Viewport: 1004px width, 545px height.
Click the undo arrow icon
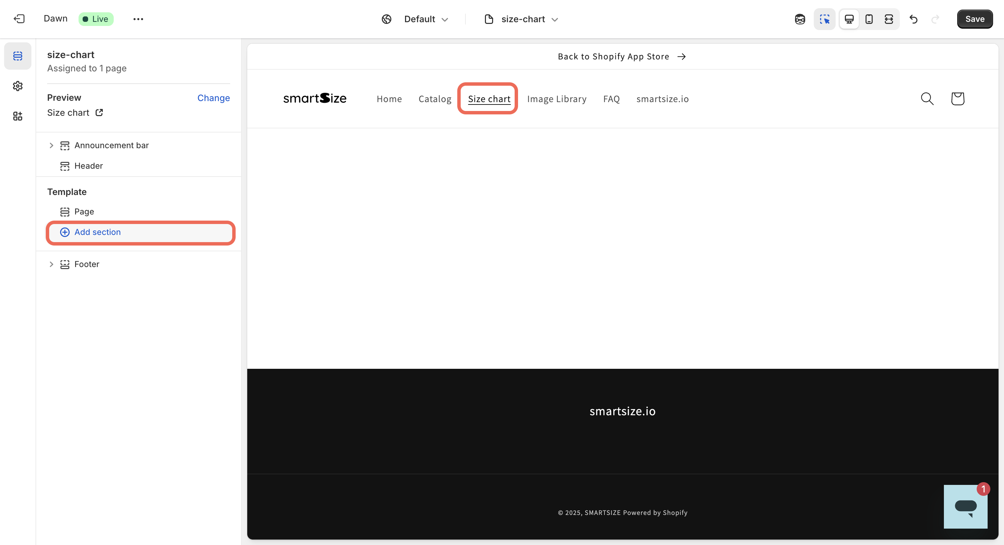(913, 19)
